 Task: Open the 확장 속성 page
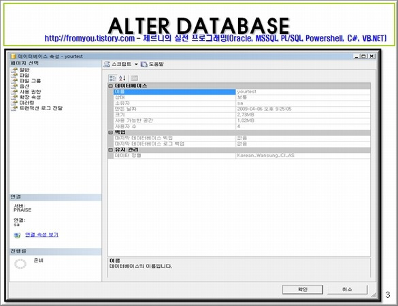(x=30, y=97)
